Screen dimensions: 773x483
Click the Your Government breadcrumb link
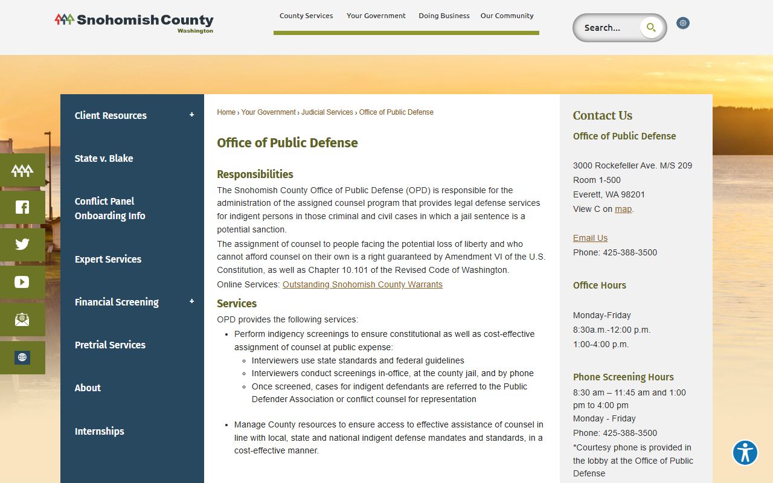[269, 112]
